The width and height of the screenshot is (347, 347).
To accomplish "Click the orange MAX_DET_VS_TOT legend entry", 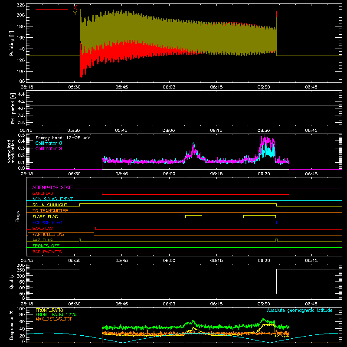I will point(54,319).
